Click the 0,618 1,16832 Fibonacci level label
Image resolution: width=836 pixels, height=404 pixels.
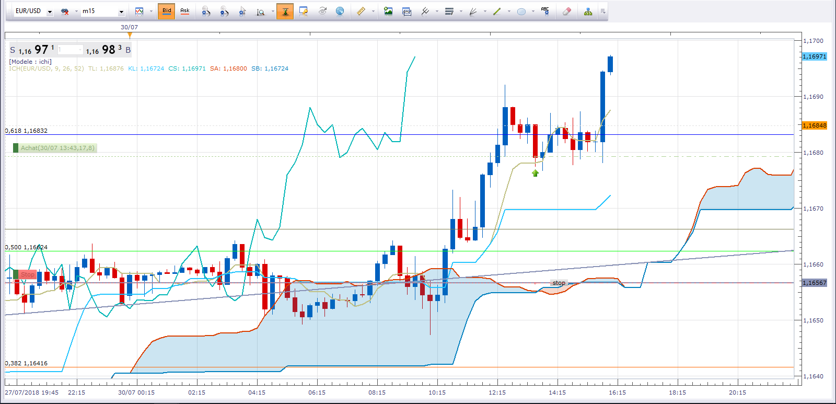26,131
